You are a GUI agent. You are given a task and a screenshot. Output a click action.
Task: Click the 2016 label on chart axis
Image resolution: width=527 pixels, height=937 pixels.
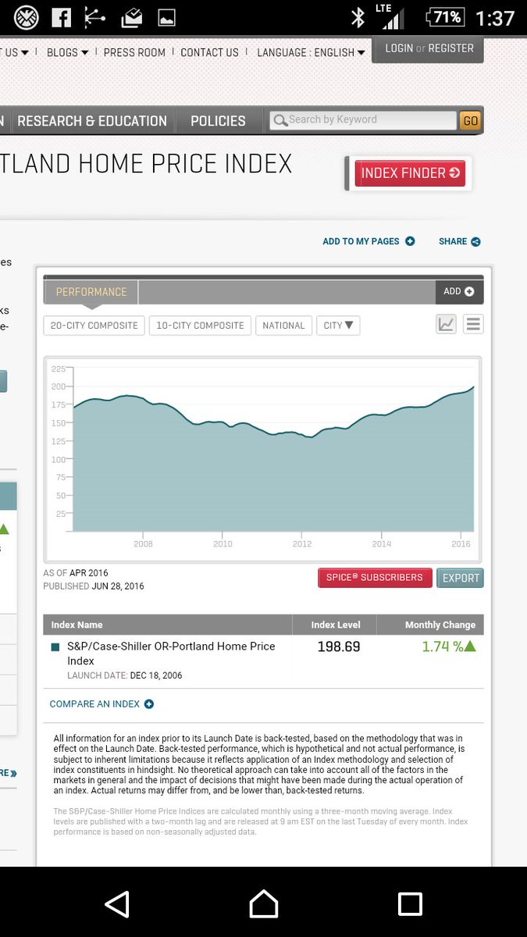[x=461, y=544]
